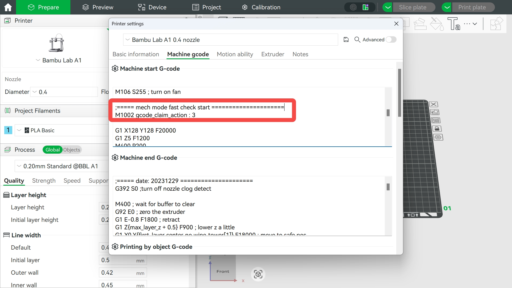Remove the plate with its X icon
This screenshot has height=288, width=512.
click(x=434, y=104)
